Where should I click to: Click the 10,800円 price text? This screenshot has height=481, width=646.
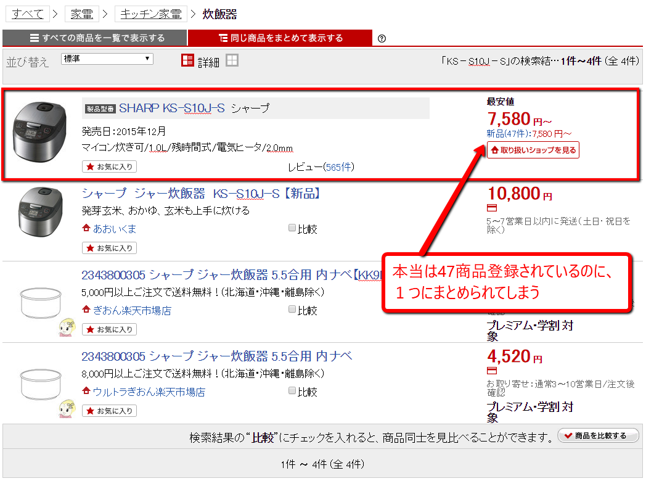(x=520, y=194)
